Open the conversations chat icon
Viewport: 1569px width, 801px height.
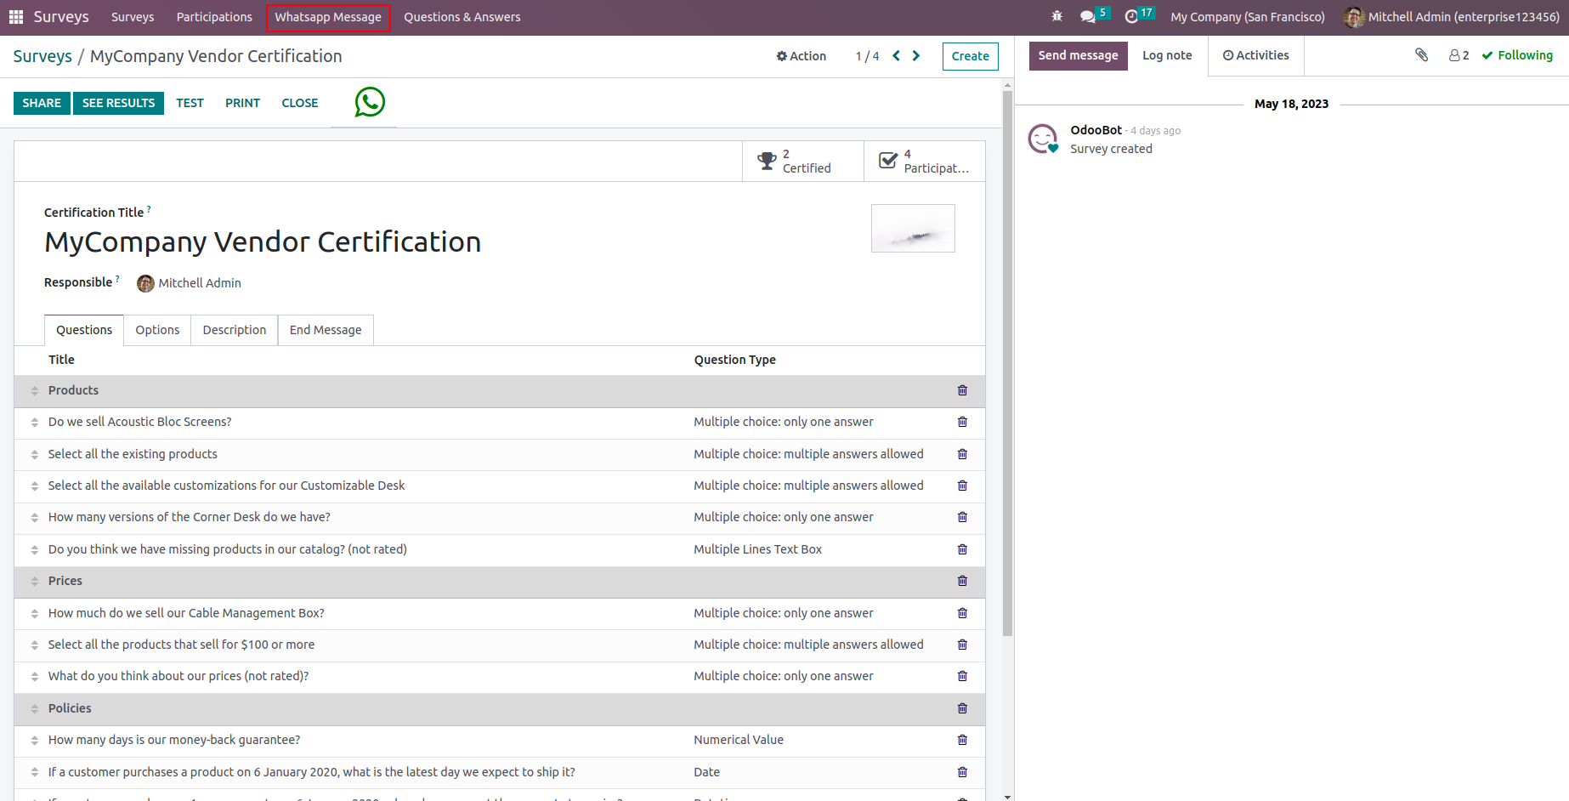pos(1087,17)
